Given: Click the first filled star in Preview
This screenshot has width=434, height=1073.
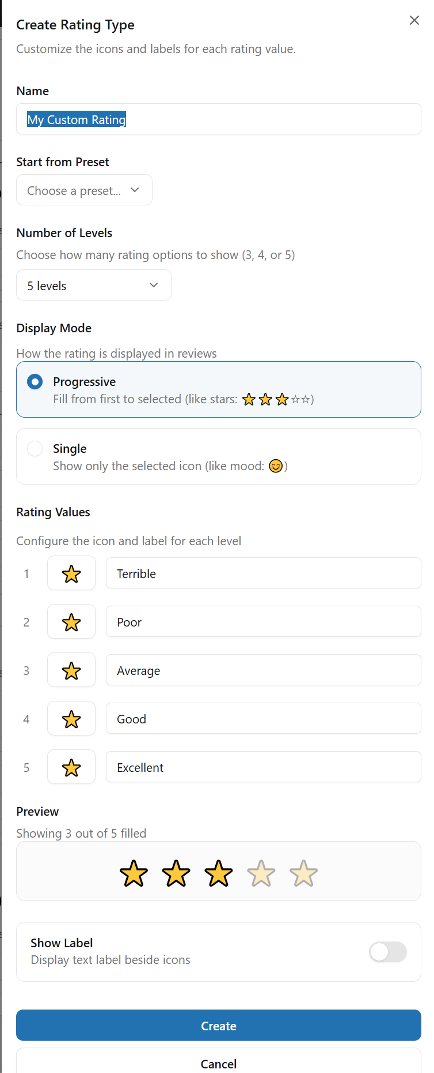Looking at the screenshot, I should pos(134,873).
